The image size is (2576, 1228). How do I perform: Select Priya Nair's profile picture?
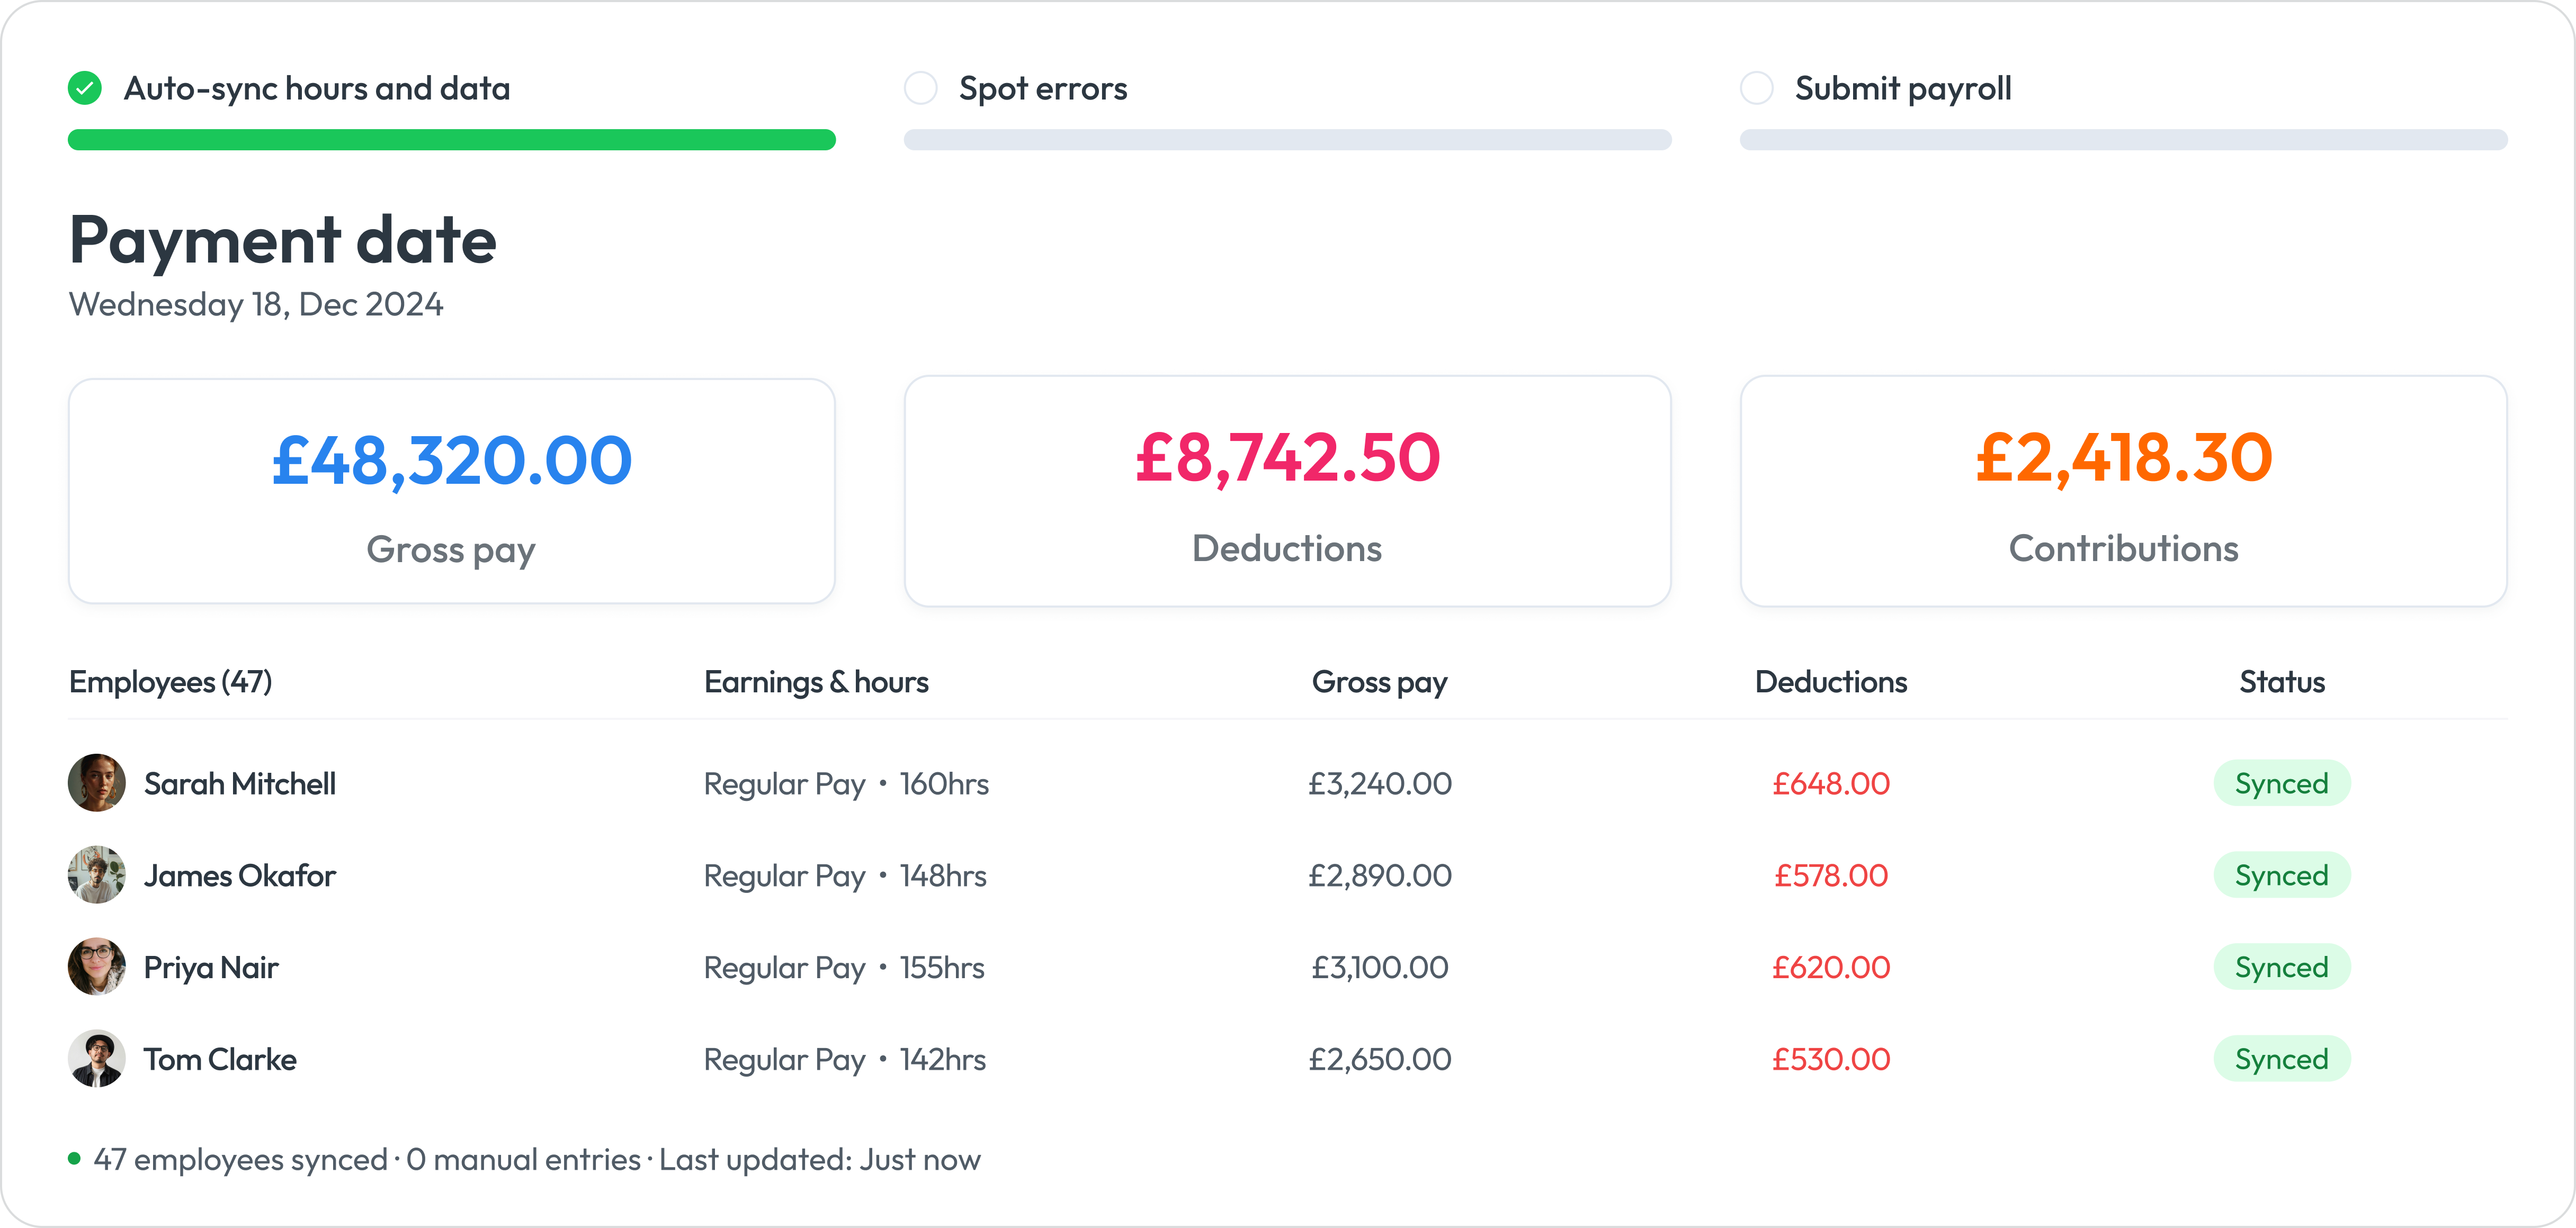(x=96, y=966)
